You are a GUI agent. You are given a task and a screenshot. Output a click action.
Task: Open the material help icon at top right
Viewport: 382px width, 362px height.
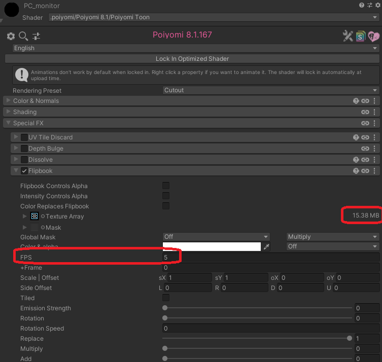[362, 5]
